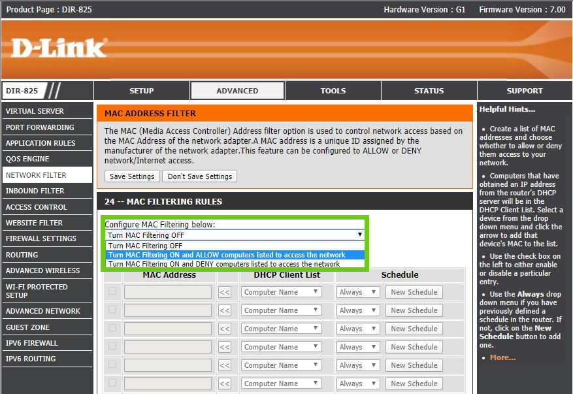Follow the More... helpful hints link
Screen dimensions: 573x394
[x=502, y=357]
